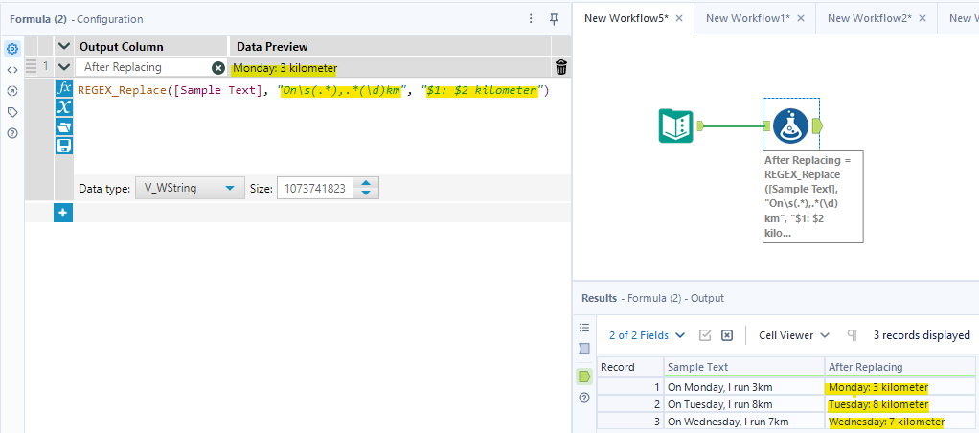
Task: Click the Formula tool output anchor
Action: 817,126
